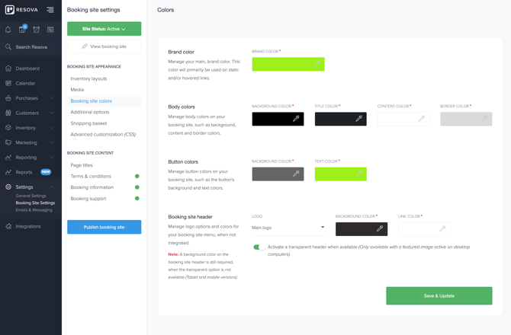Click the eyedropper on the Button text color

[358, 174]
